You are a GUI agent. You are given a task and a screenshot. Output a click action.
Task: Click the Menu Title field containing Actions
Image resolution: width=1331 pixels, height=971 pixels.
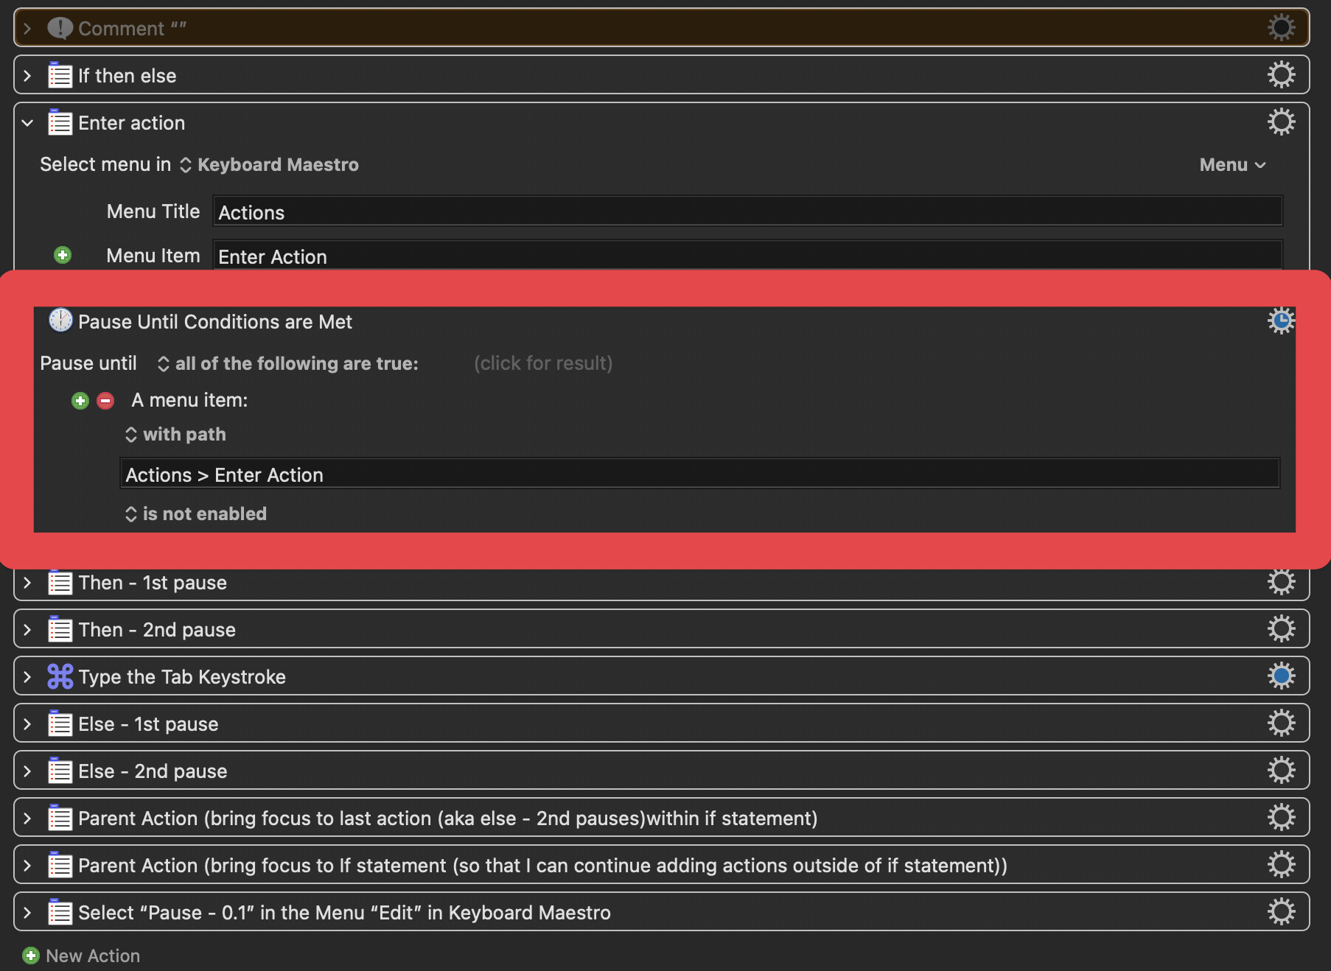click(747, 212)
